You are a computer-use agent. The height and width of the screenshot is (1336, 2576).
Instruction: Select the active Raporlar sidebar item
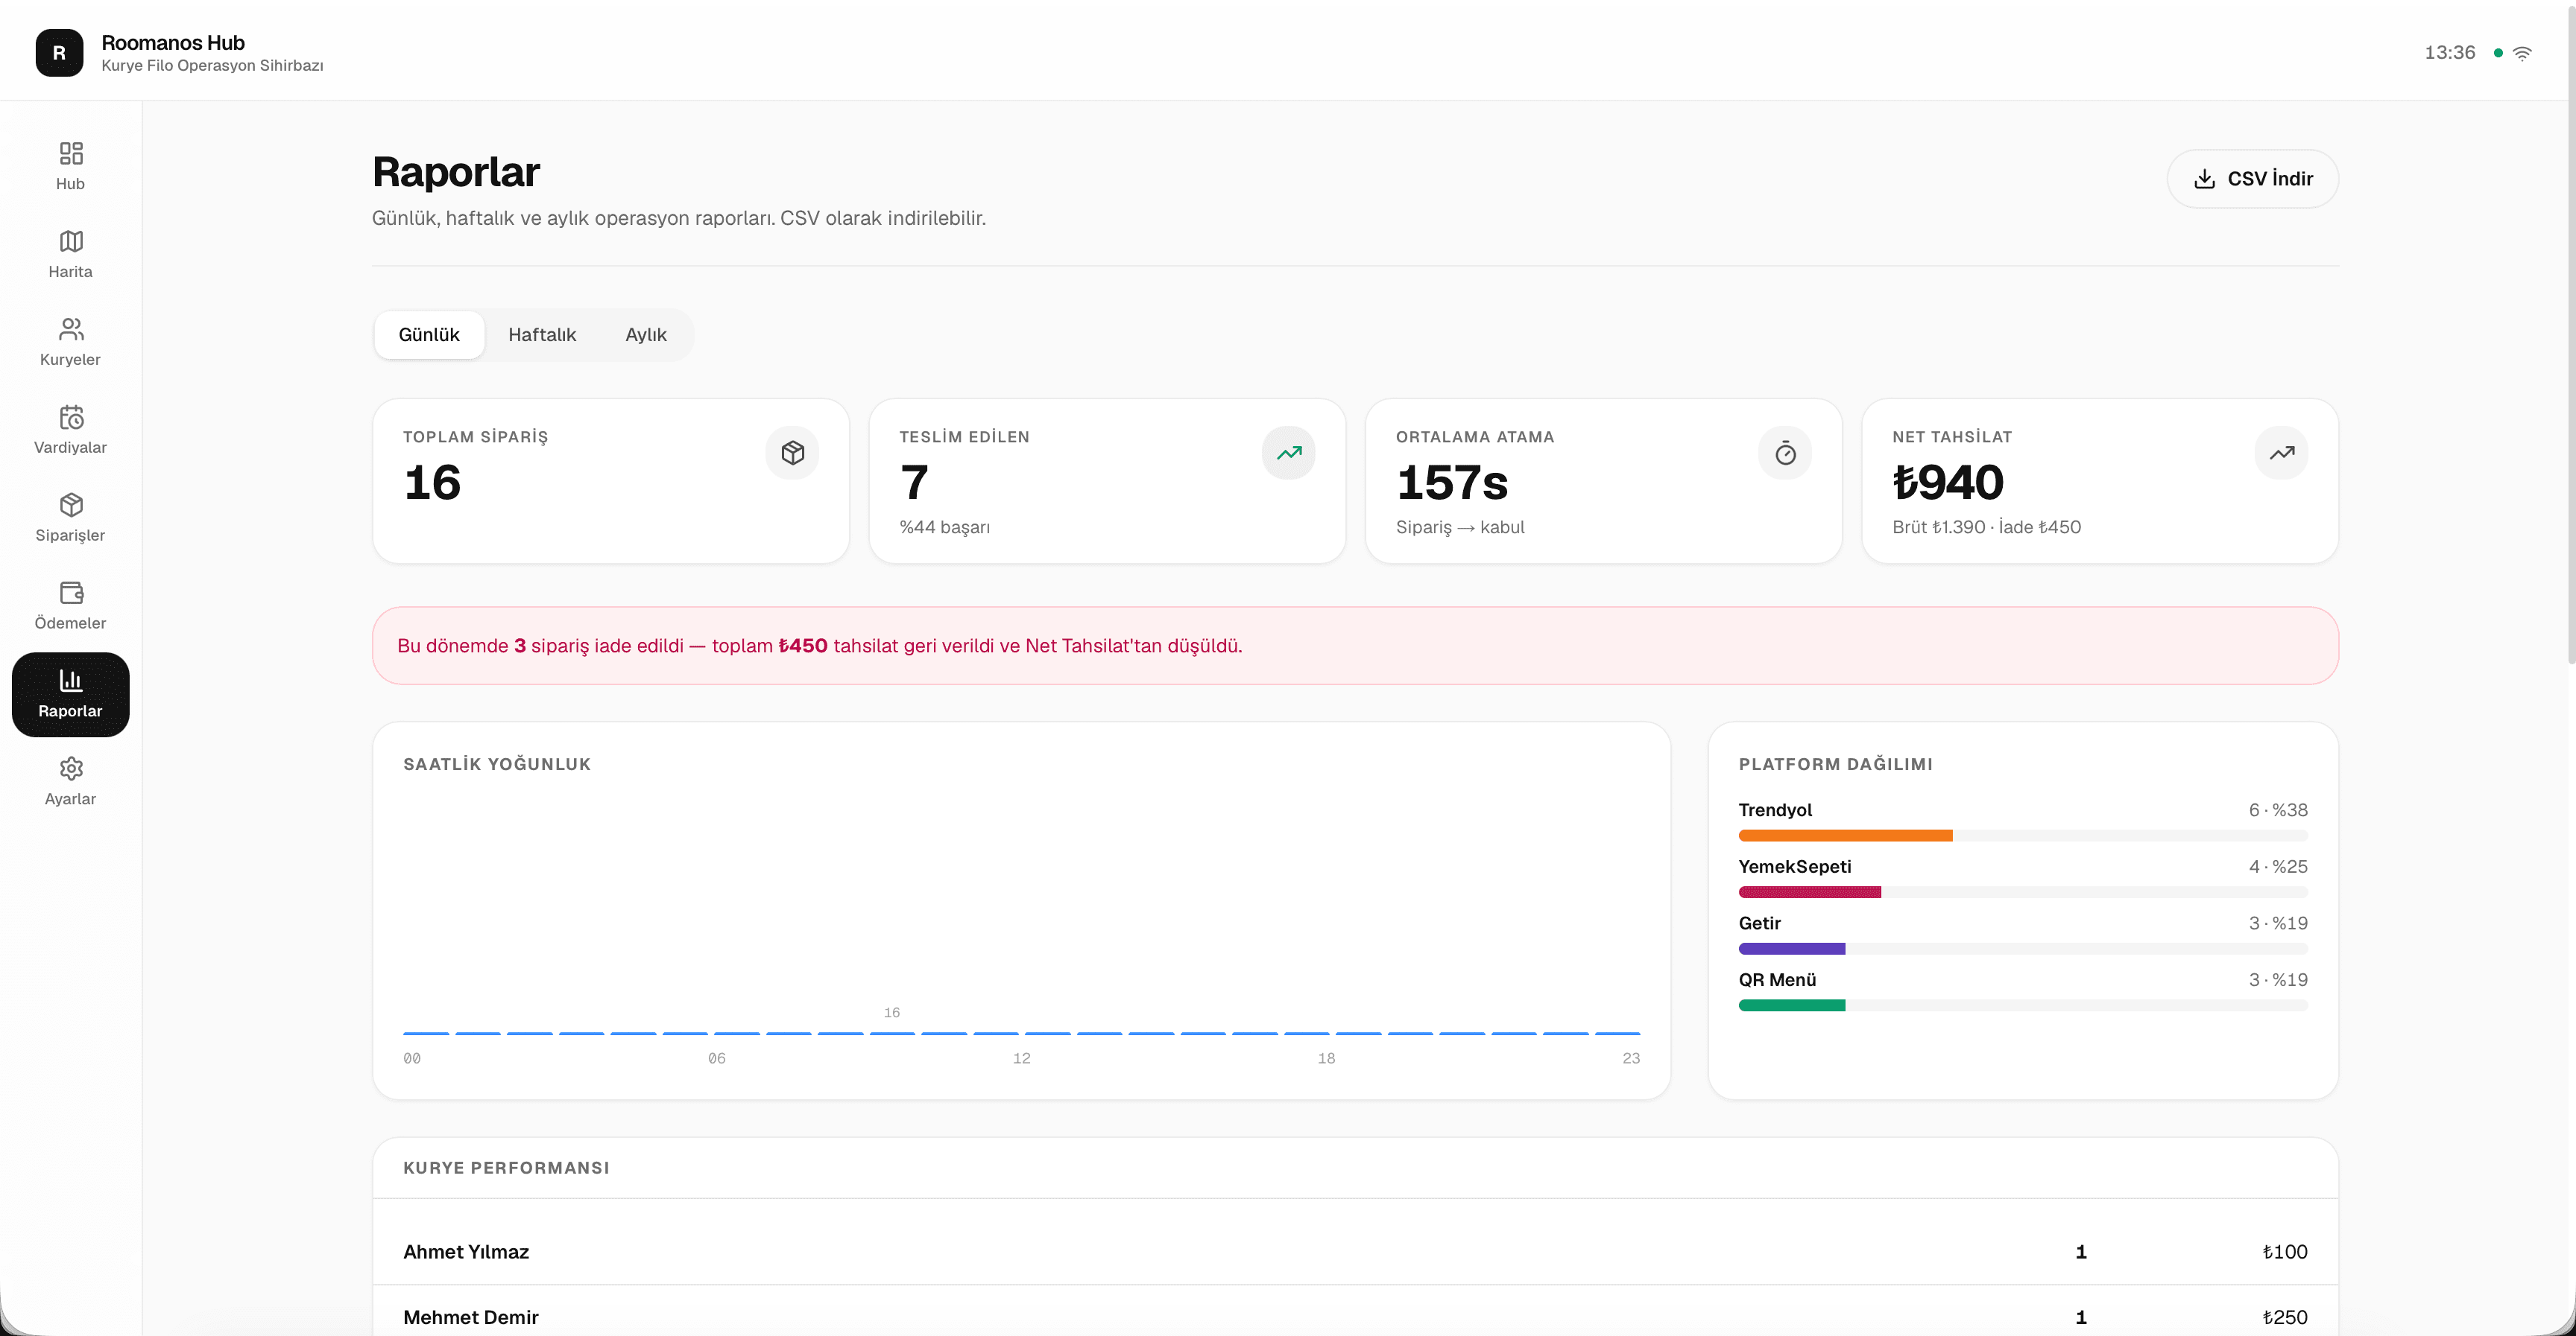(70, 695)
